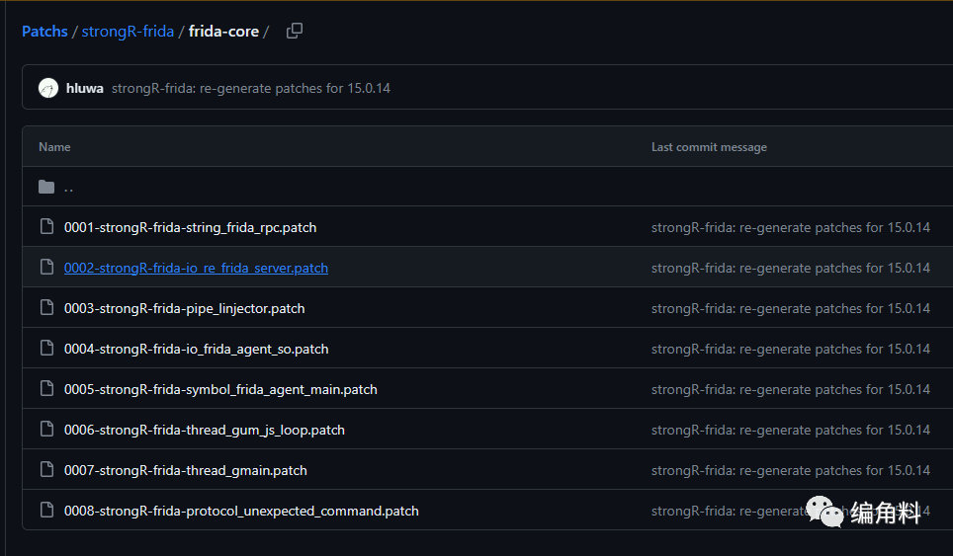
Task: Open the hluwa avatar image
Action: (48, 88)
